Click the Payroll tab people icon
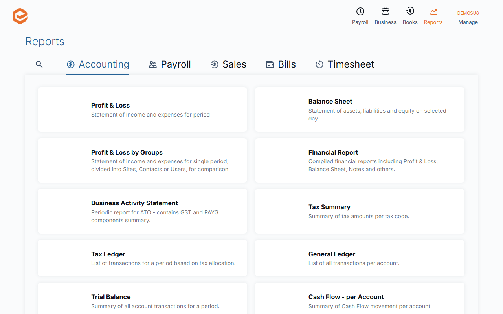Screen dimensions: 503x314 click(x=153, y=64)
